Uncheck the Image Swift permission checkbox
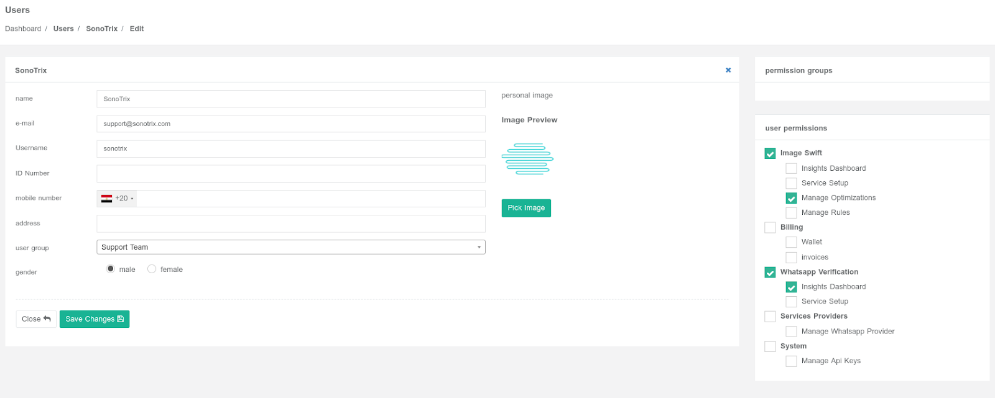Screen dimensions: 995x398 tap(770, 153)
